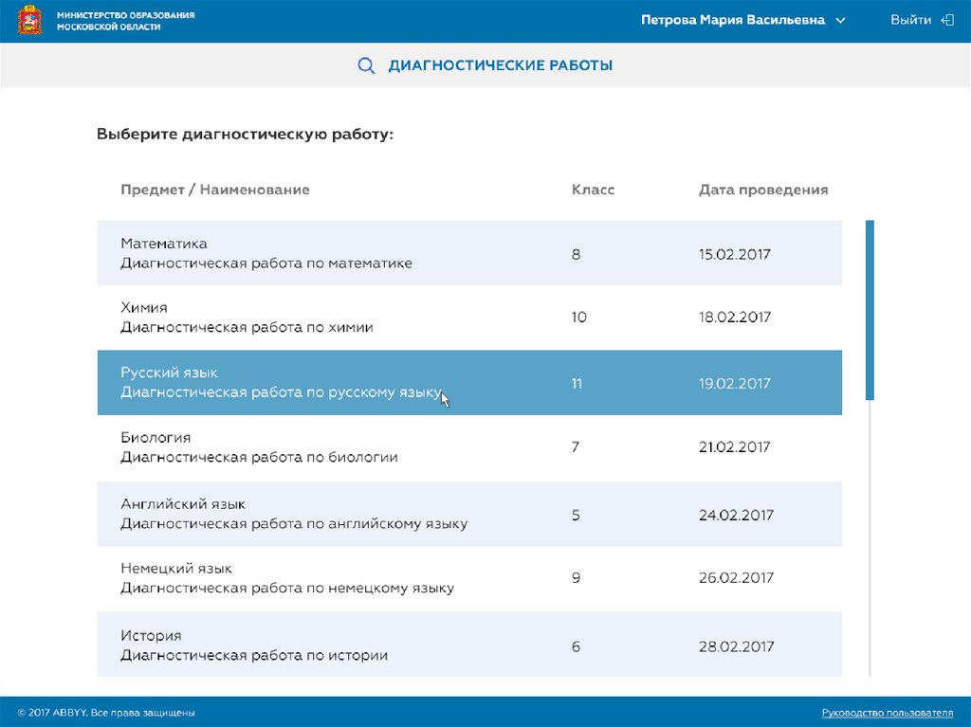This screenshot has width=971, height=727.
Task: Pick the Немецкий язык diagnostic work
Action: [x=469, y=578]
